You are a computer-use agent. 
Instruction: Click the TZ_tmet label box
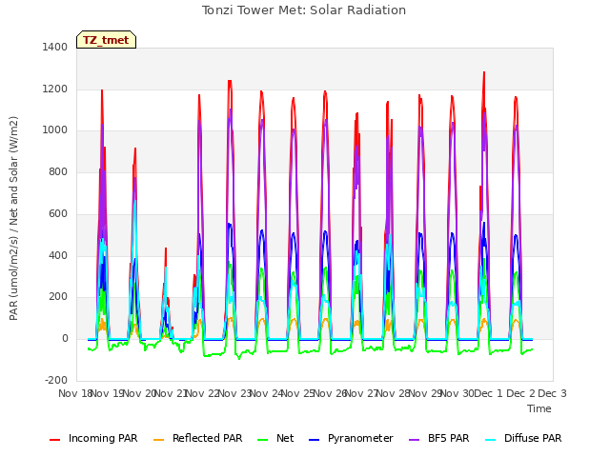[106, 40]
